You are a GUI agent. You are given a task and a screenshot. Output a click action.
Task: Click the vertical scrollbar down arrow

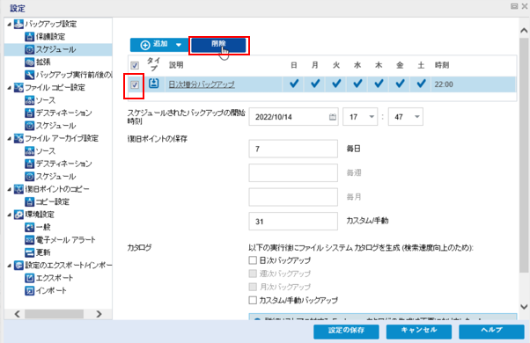pos(524,307)
